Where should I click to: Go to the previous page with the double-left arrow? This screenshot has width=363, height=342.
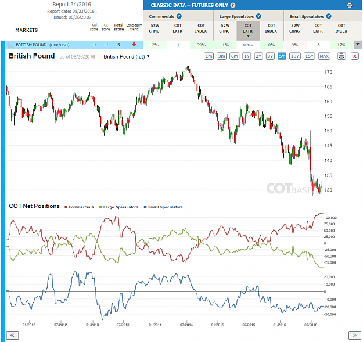[x=13, y=335]
